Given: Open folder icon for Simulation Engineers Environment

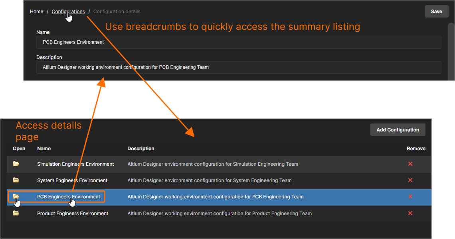Looking at the screenshot, I should tap(16, 164).
